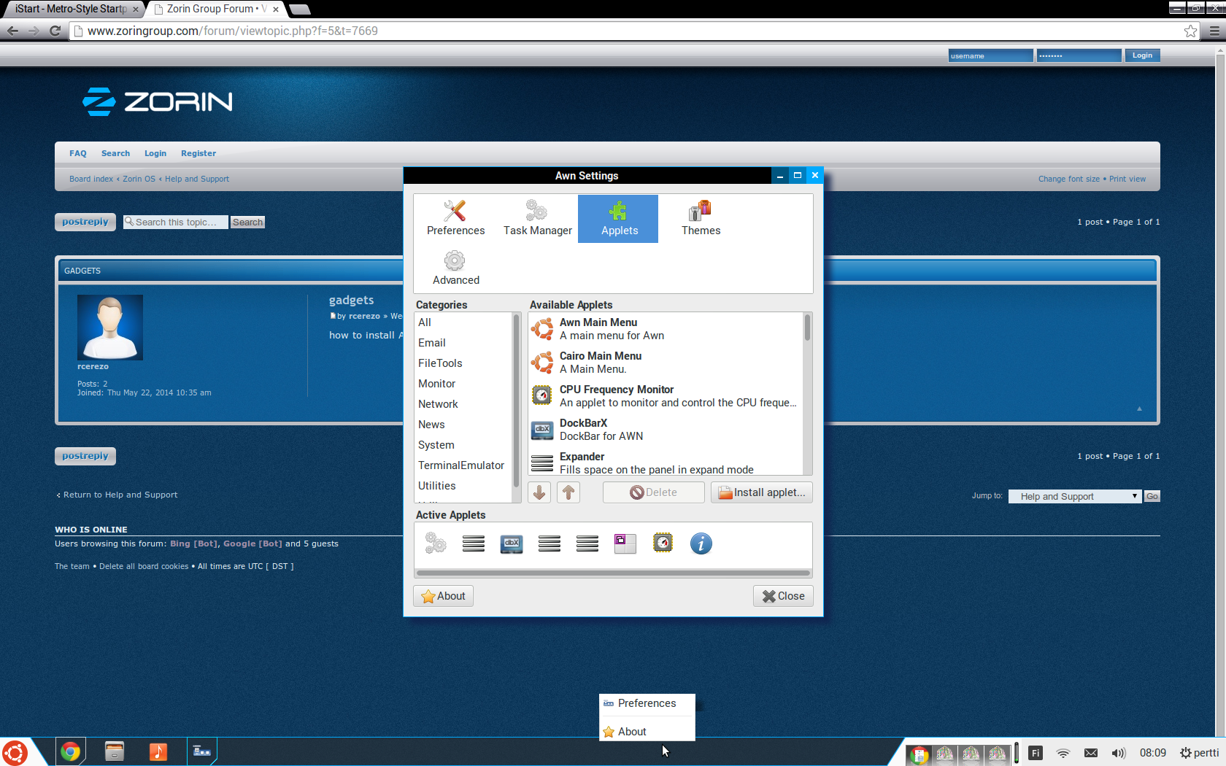
Task: Select the DockBarX active applet icon
Action: [511, 543]
